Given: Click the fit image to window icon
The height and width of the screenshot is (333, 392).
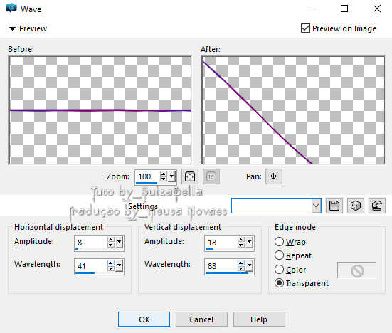Looking at the screenshot, I should tap(190, 176).
